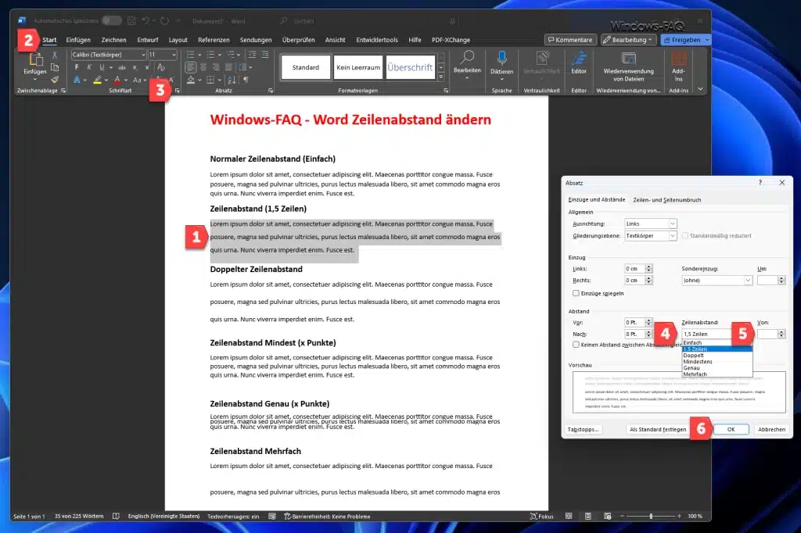
Task: Click yellow text highlight color
Action: pyautogui.click(x=97, y=80)
